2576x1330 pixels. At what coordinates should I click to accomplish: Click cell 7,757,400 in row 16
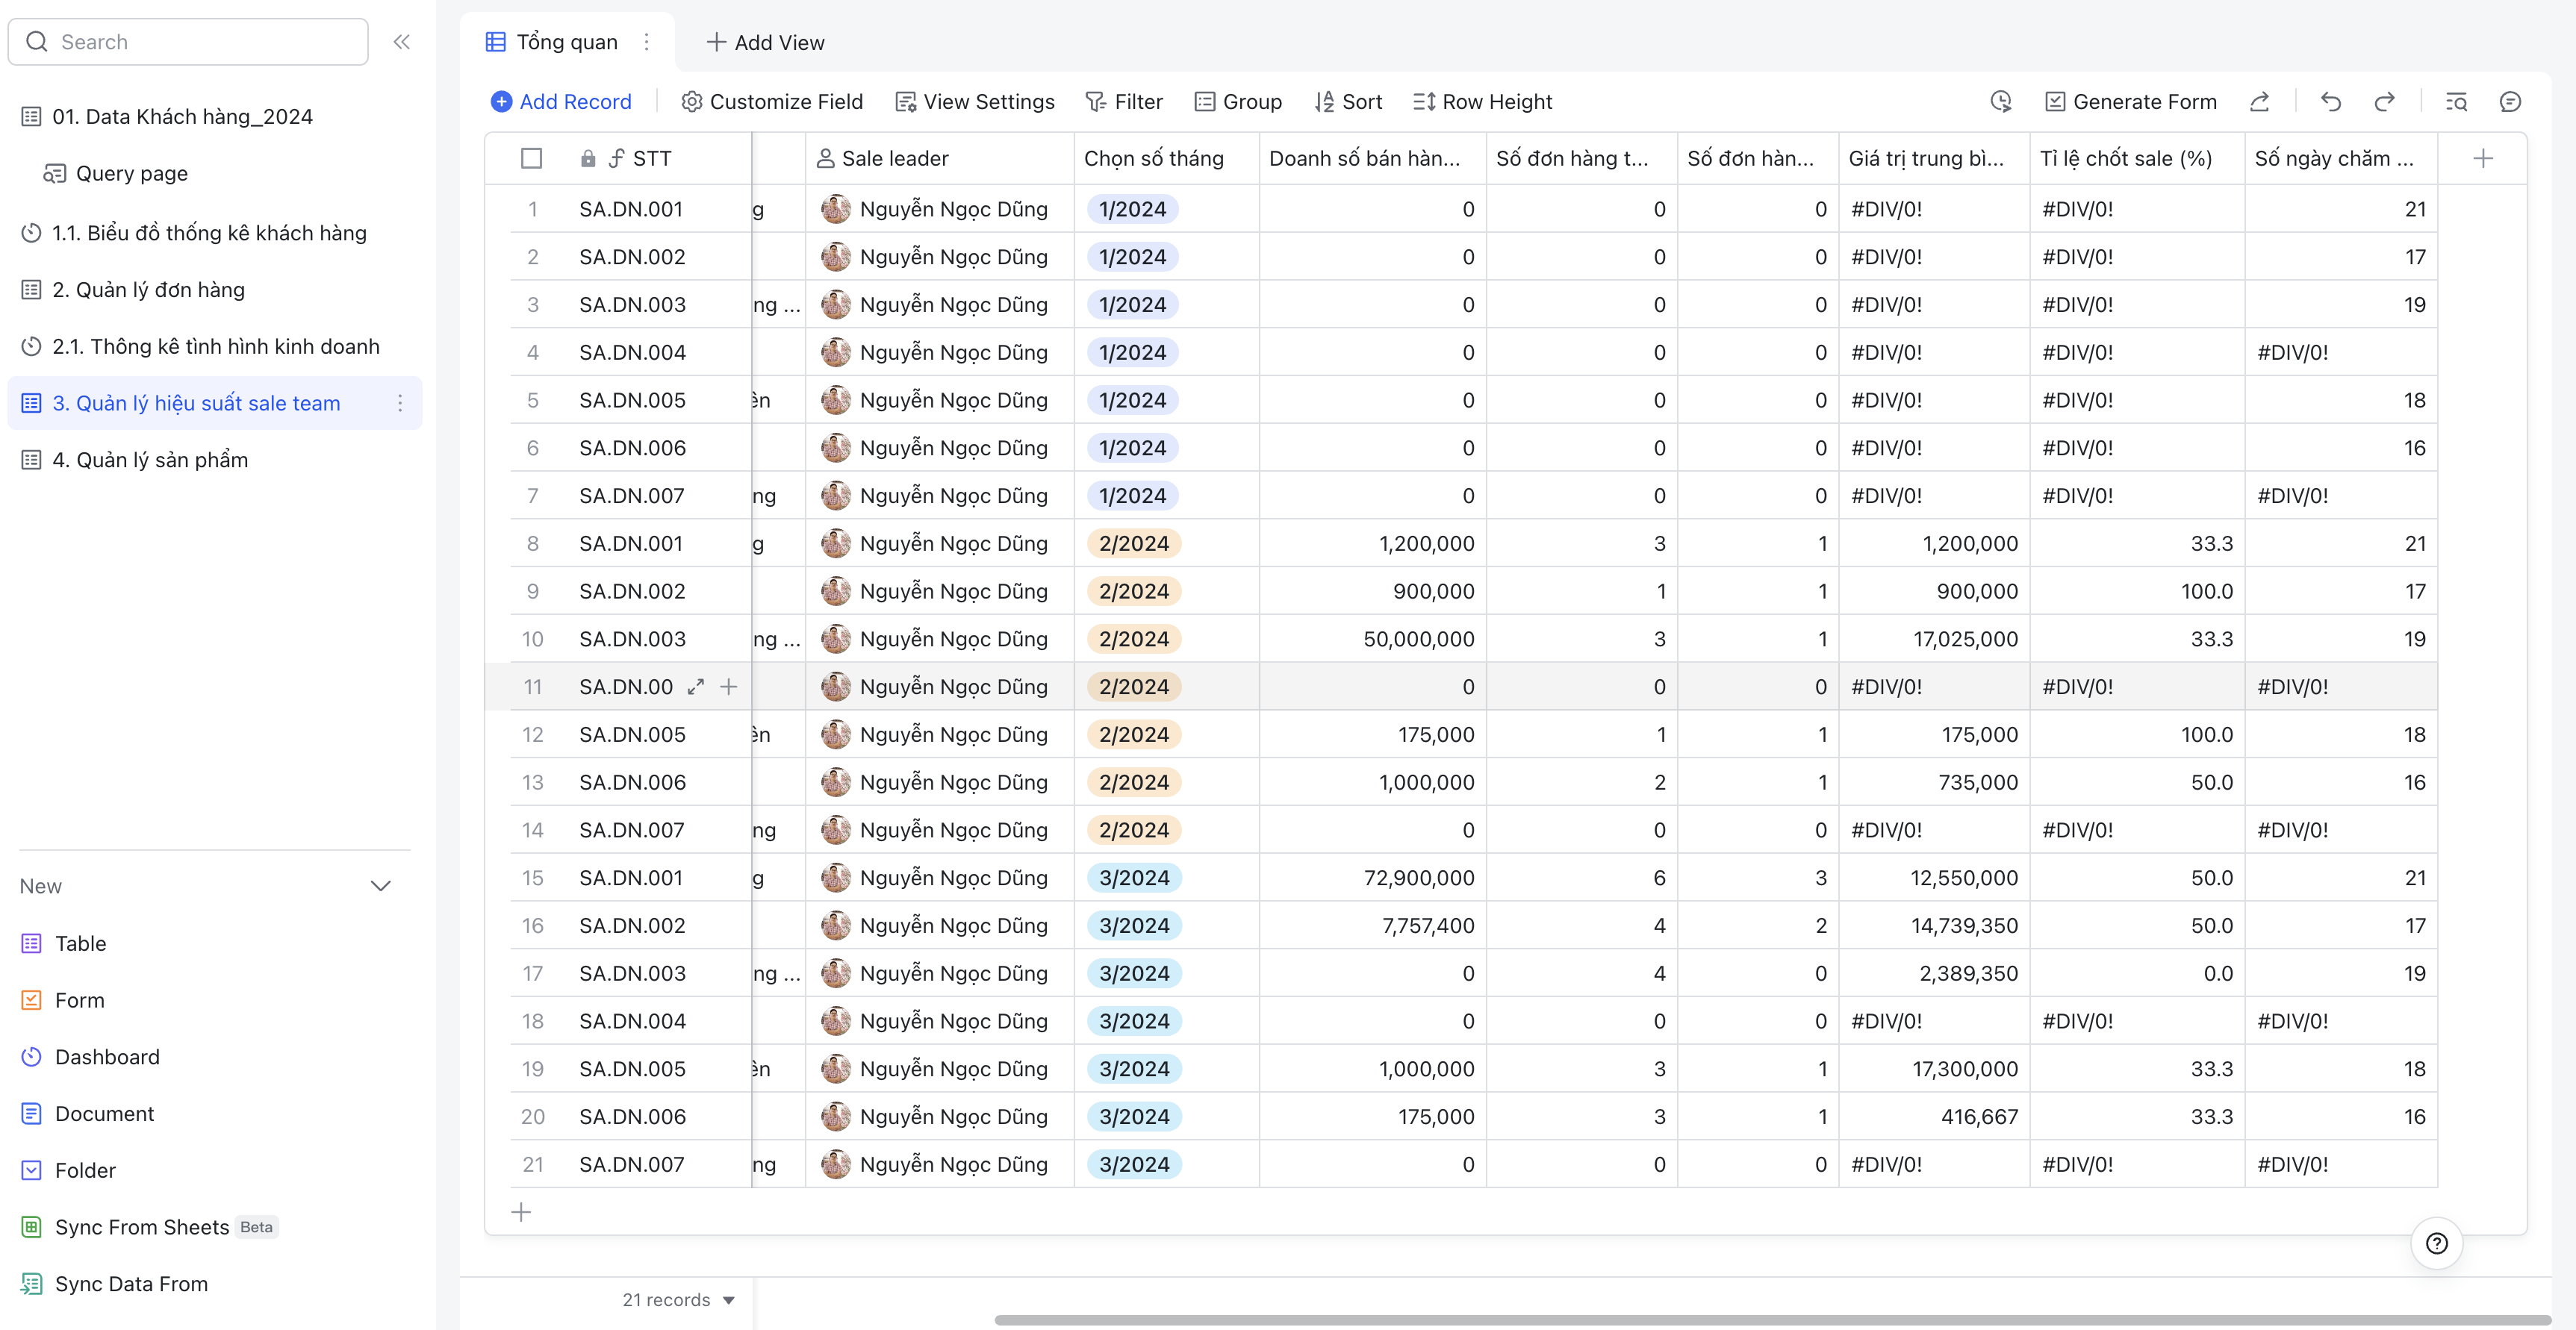tap(1373, 925)
